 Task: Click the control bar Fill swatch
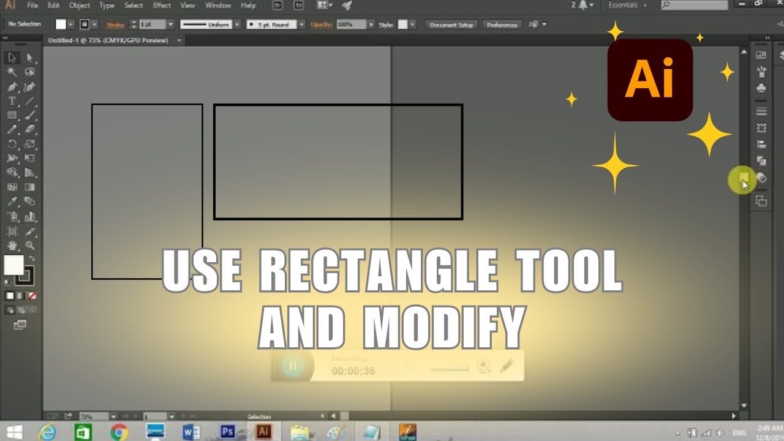tap(61, 24)
